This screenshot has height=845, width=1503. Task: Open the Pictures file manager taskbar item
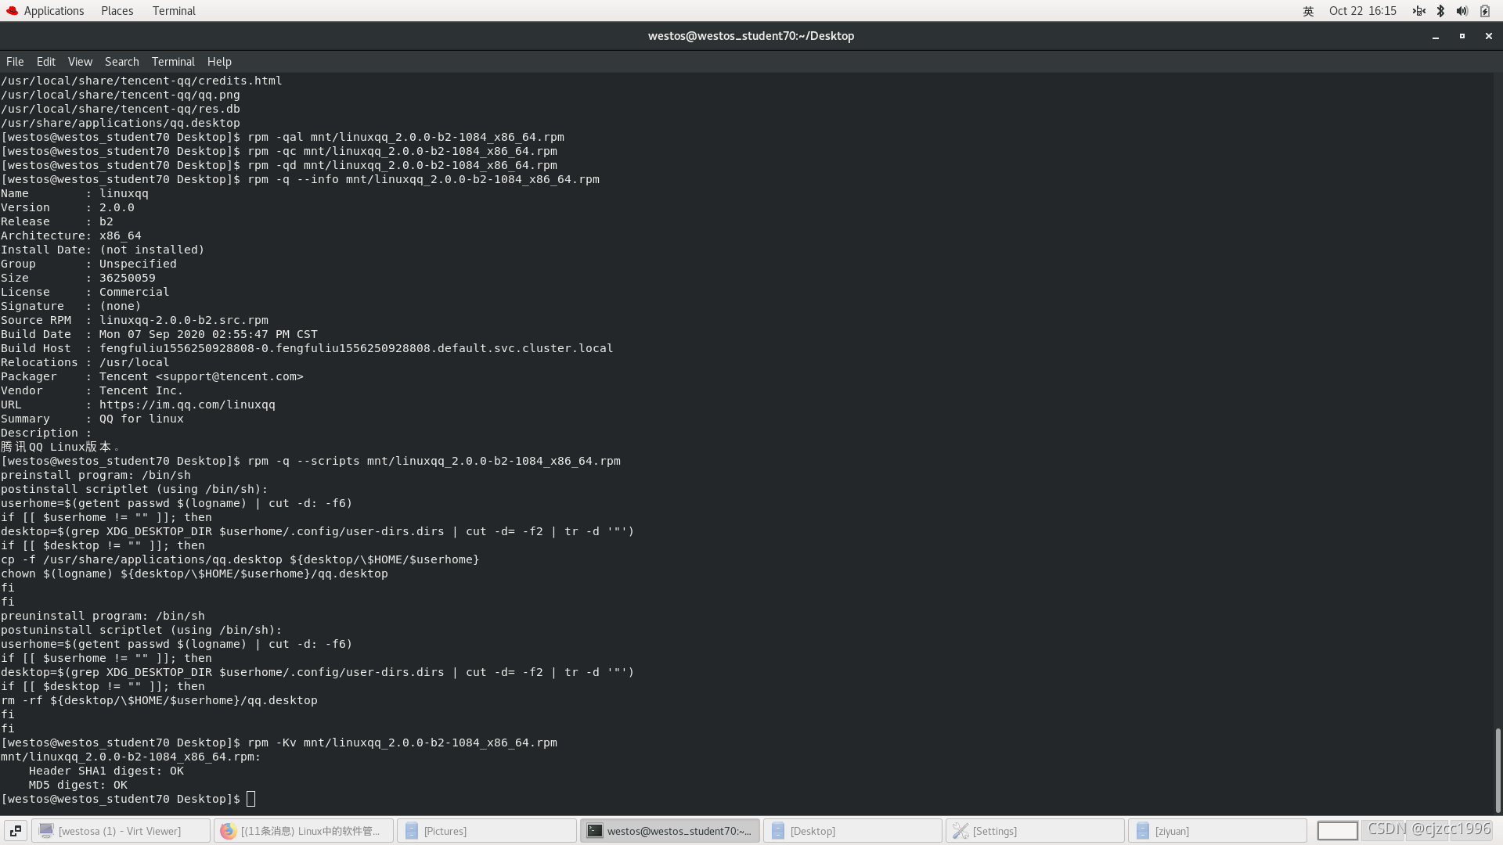(485, 831)
